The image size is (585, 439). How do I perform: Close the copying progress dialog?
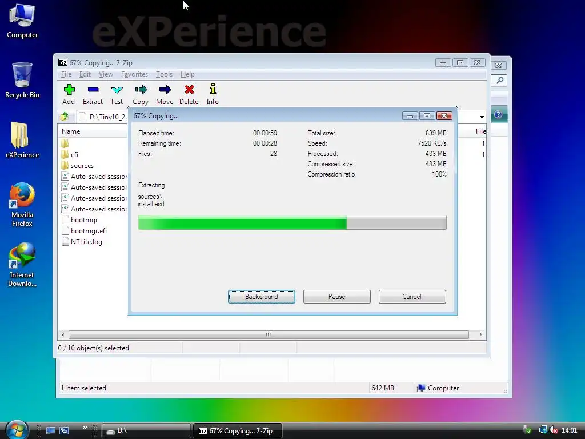pos(444,115)
